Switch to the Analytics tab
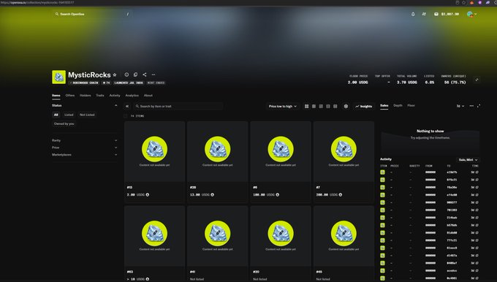 tap(132, 96)
